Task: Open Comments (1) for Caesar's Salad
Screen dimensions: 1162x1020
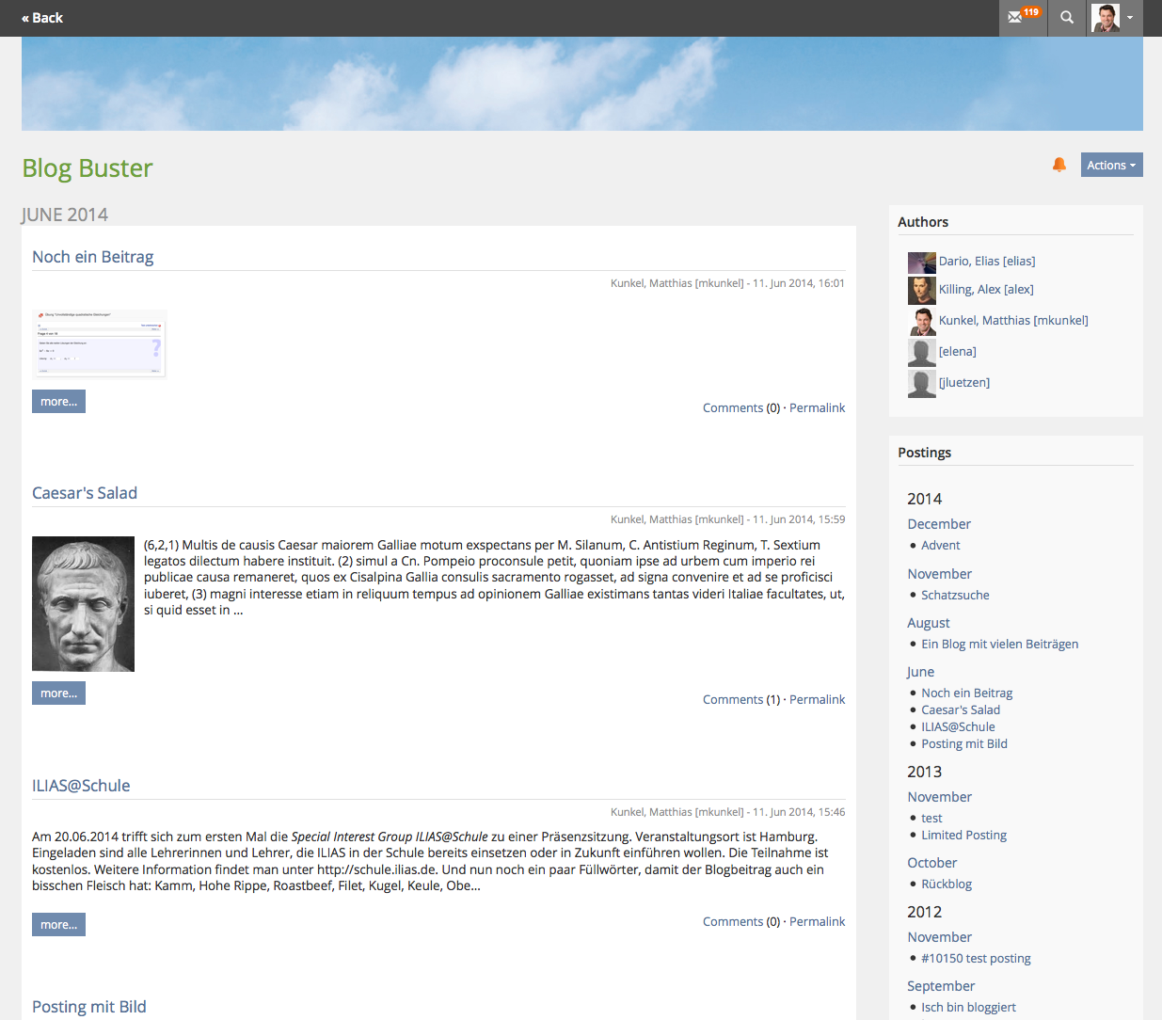Action: [x=740, y=699]
